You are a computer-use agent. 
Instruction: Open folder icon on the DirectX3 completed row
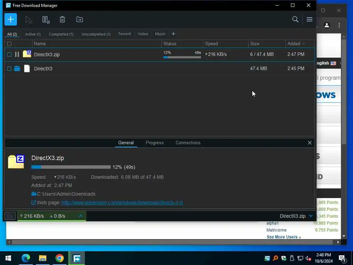click(17, 69)
